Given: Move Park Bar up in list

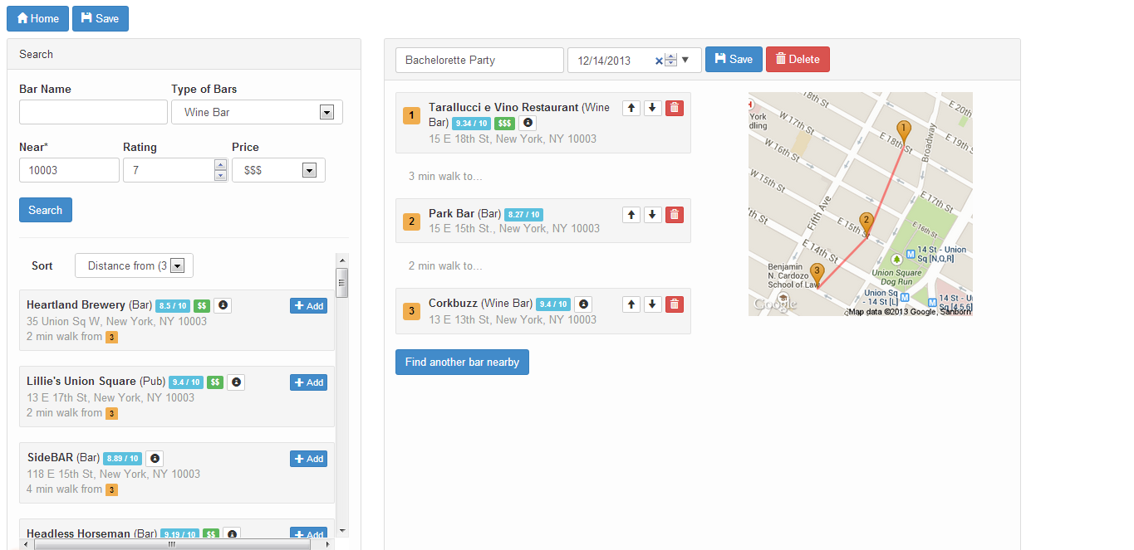Looking at the screenshot, I should point(631,214).
